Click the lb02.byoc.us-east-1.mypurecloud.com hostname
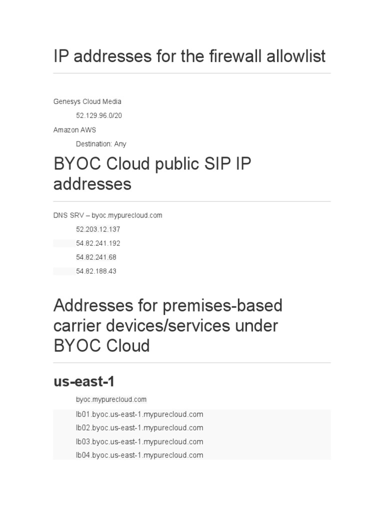The image size is (384, 512). 139,428
